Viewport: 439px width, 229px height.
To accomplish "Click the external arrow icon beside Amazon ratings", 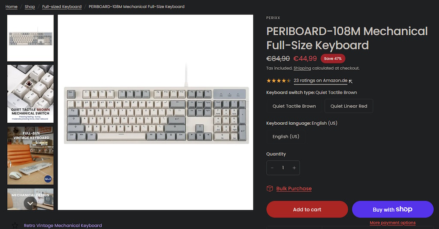I will click(351, 81).
